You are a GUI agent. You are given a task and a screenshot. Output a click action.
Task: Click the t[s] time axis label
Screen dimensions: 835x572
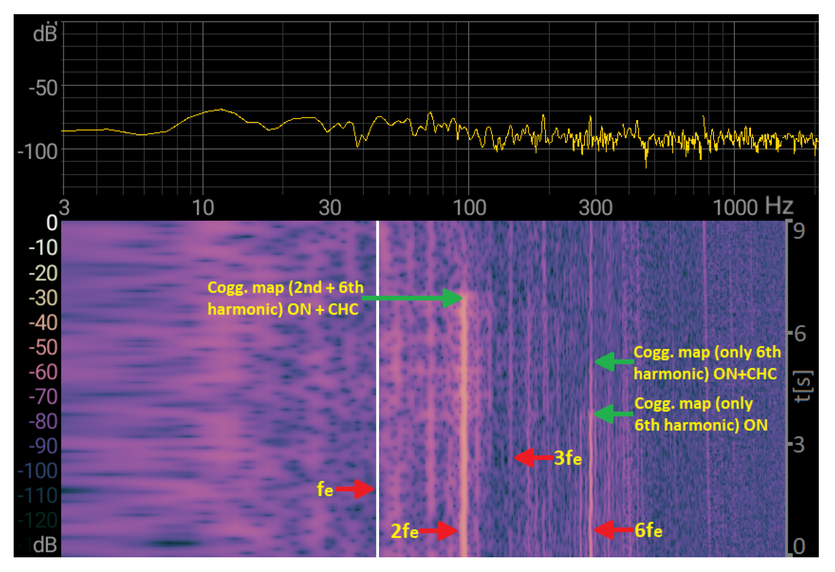pyautogui.click(x=803, y=386)
